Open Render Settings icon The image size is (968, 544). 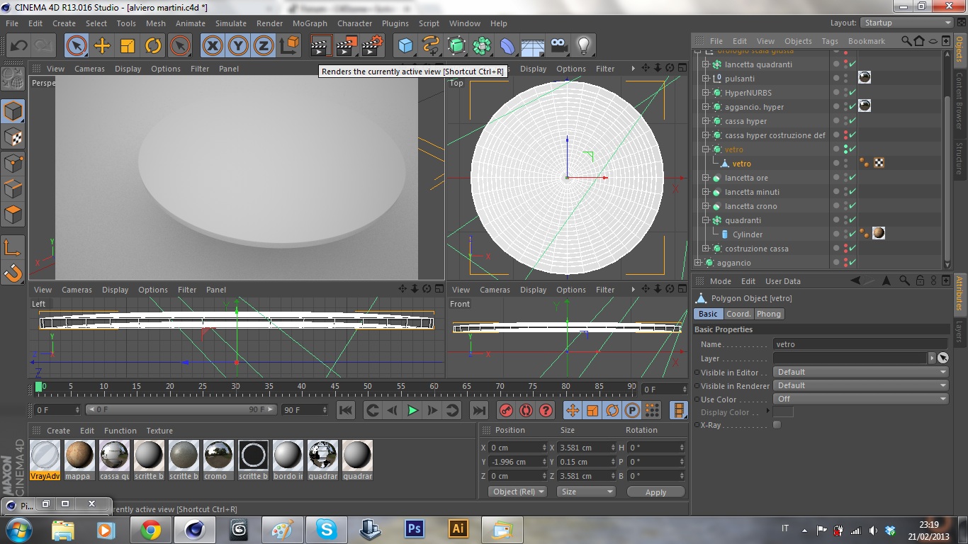(372, 46)
